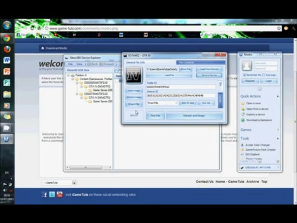Viewport: 297px width, 223px height.
Task: Click the Share File button
Action: [134, 104]
